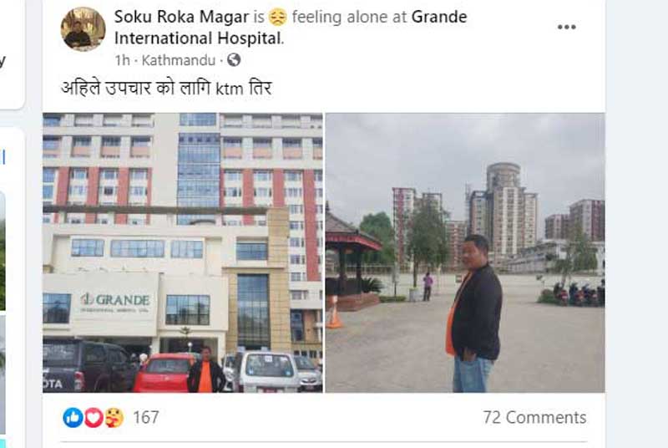Click the Nepali post caption text

pos(166,89)
